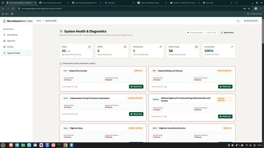Open the All Bookmarks folder

pos(255,14)
